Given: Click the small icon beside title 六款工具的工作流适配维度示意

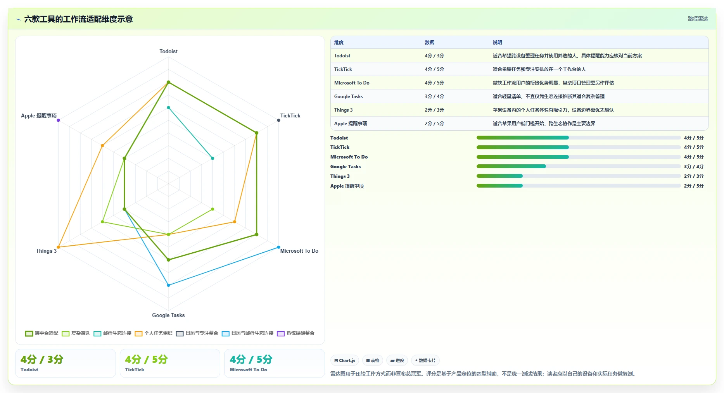Looking at the screenshot, I should (18, 19).
